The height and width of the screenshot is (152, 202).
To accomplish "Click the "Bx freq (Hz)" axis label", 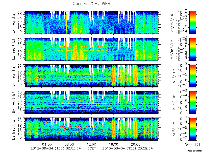I will [14, 76].
